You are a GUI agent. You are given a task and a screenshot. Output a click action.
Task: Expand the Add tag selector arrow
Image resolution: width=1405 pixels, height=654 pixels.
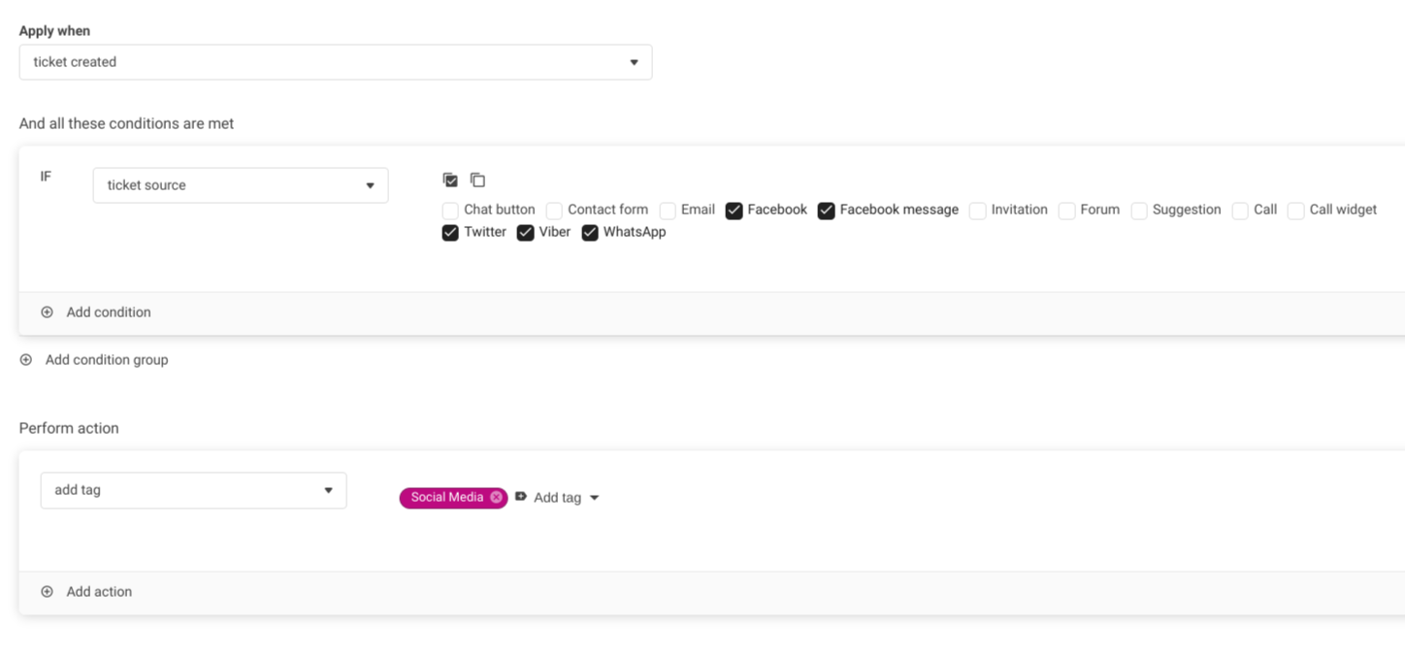pyautogui.click(x=595, y=498)
